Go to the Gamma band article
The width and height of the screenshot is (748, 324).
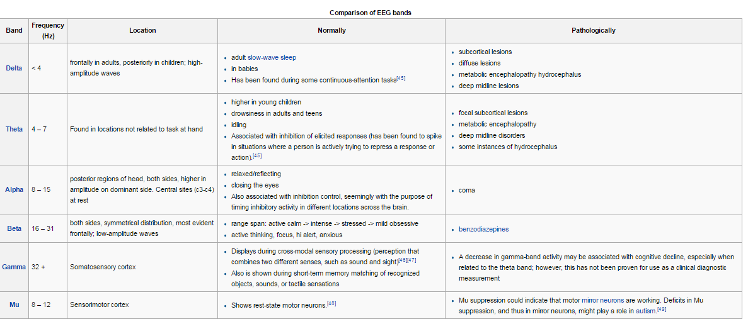coord(14,267)
